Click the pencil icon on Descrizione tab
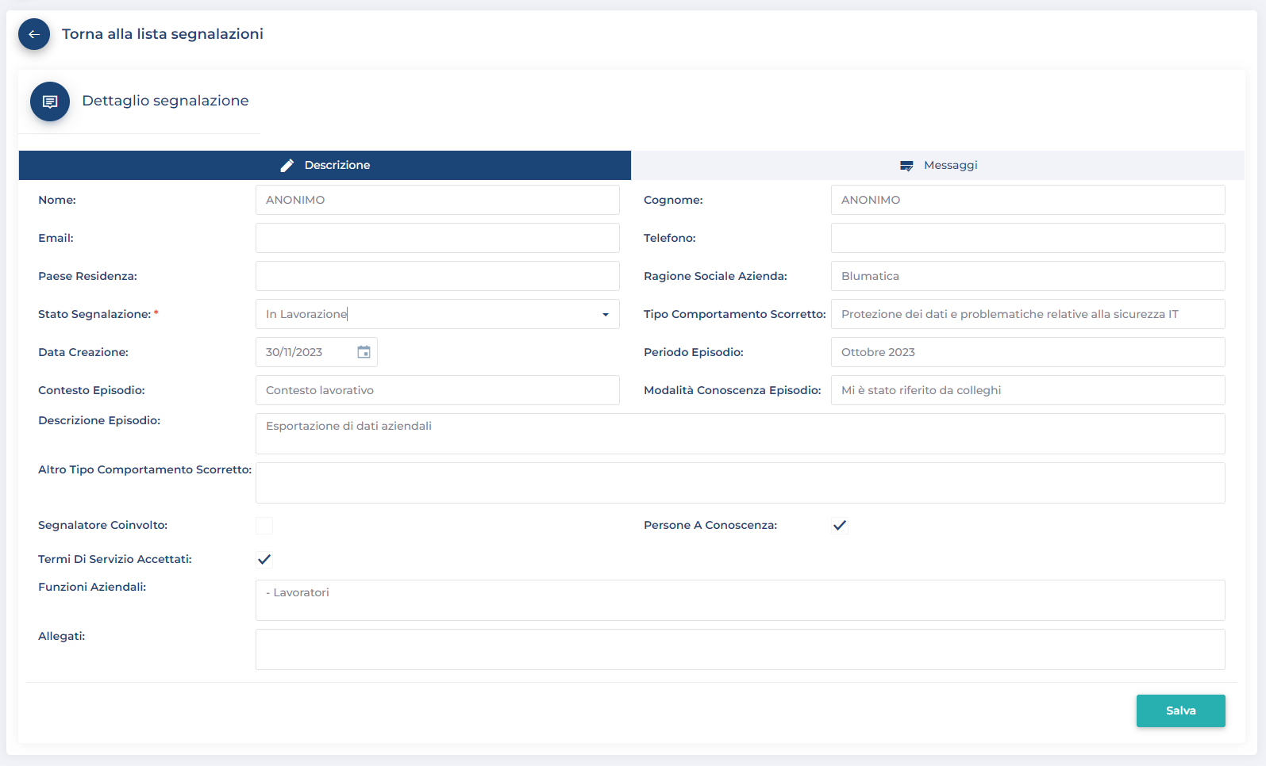 click(287, 165)
